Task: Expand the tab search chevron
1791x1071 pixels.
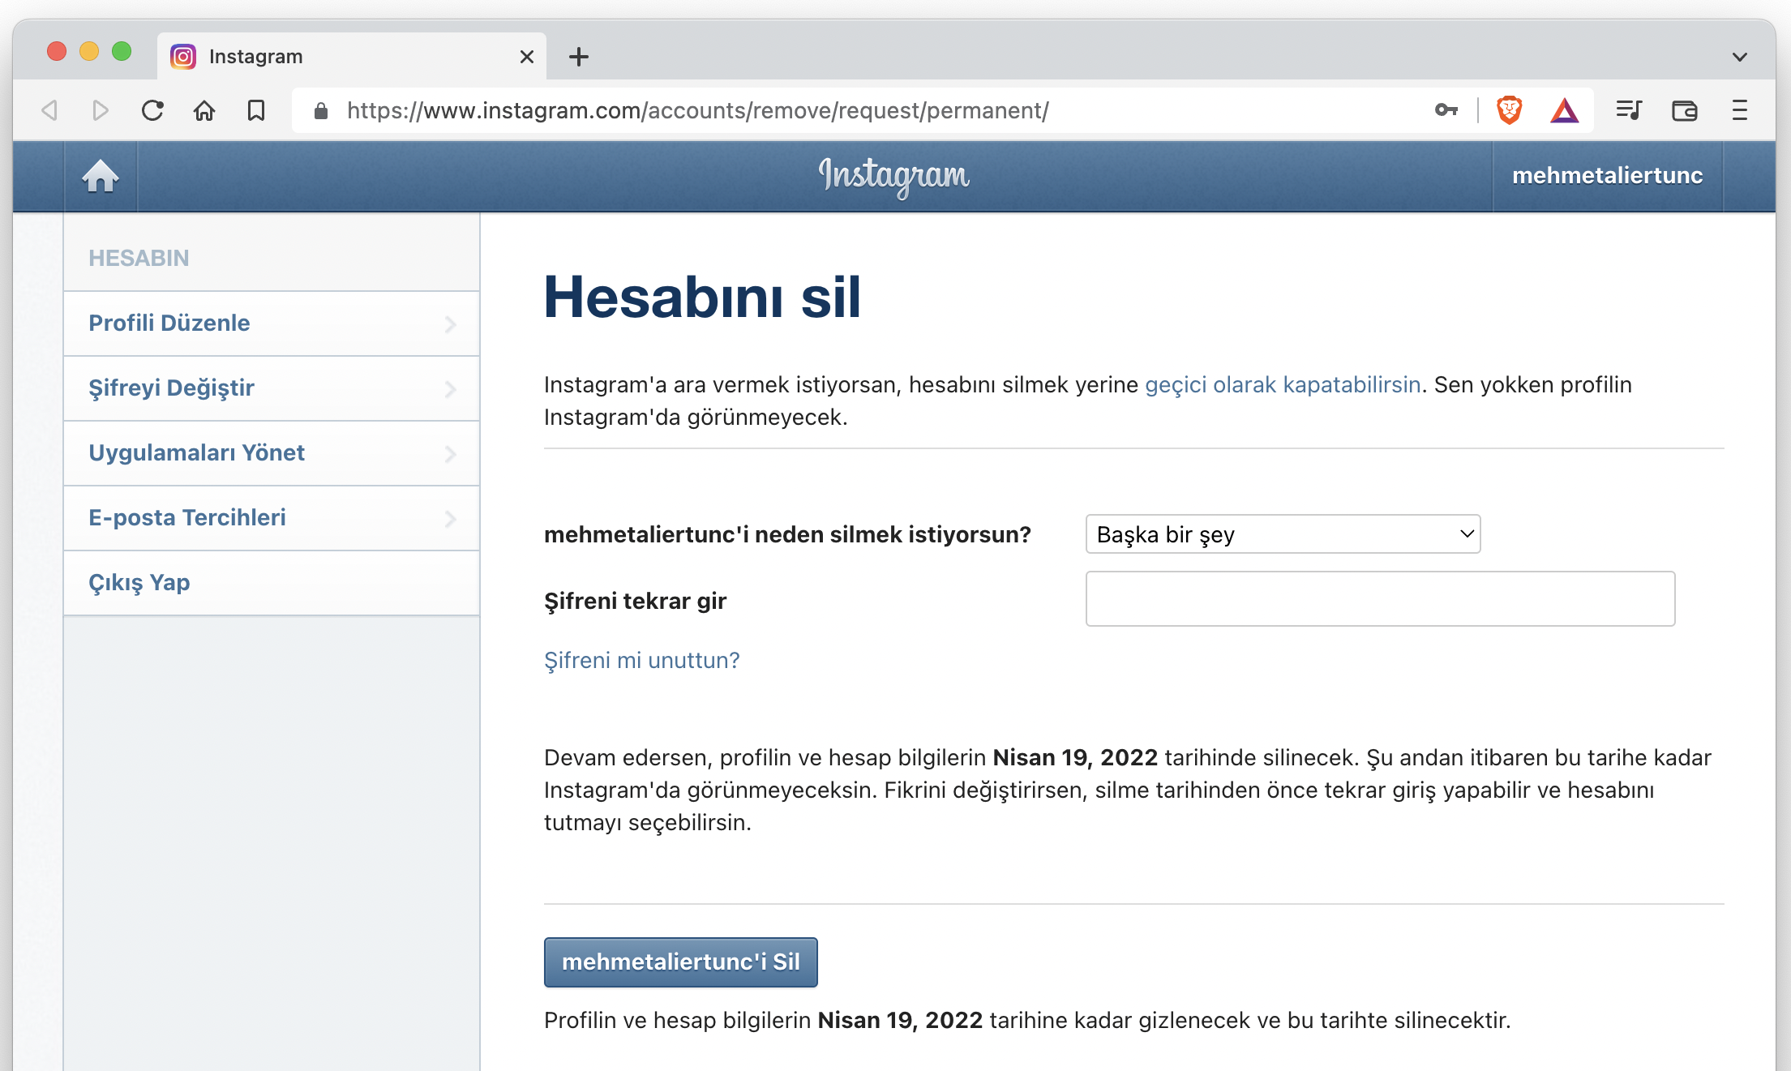Action: (1739, 57)
